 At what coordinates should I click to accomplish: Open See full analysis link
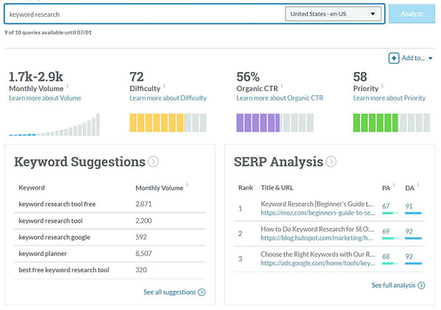pos(398,285)
